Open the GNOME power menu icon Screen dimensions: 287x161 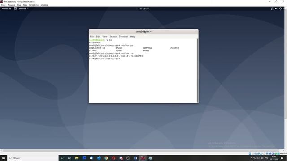coord(280,8)
